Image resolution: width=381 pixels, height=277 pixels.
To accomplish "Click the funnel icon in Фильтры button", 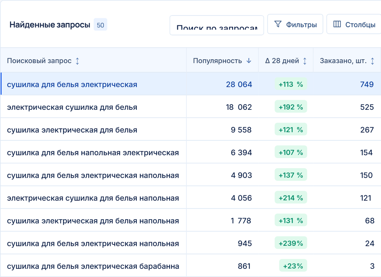I will 278,24.
